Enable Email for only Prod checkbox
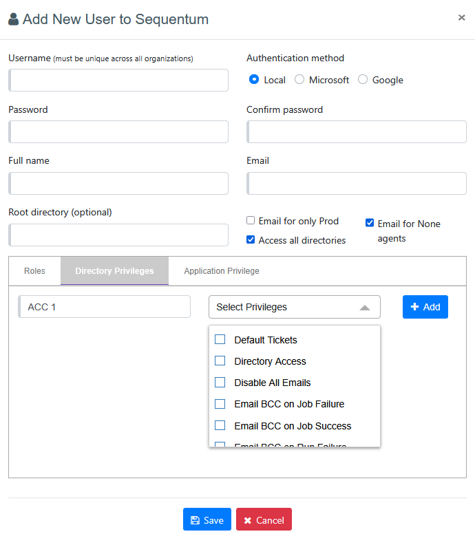Viewport: 475px width, 545px height. (251, 221)
